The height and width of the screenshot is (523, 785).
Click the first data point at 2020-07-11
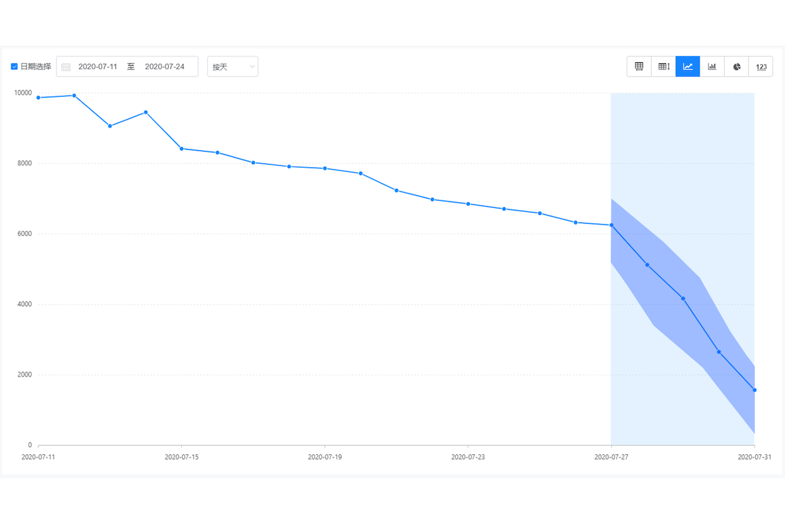[x=39, y=97]
